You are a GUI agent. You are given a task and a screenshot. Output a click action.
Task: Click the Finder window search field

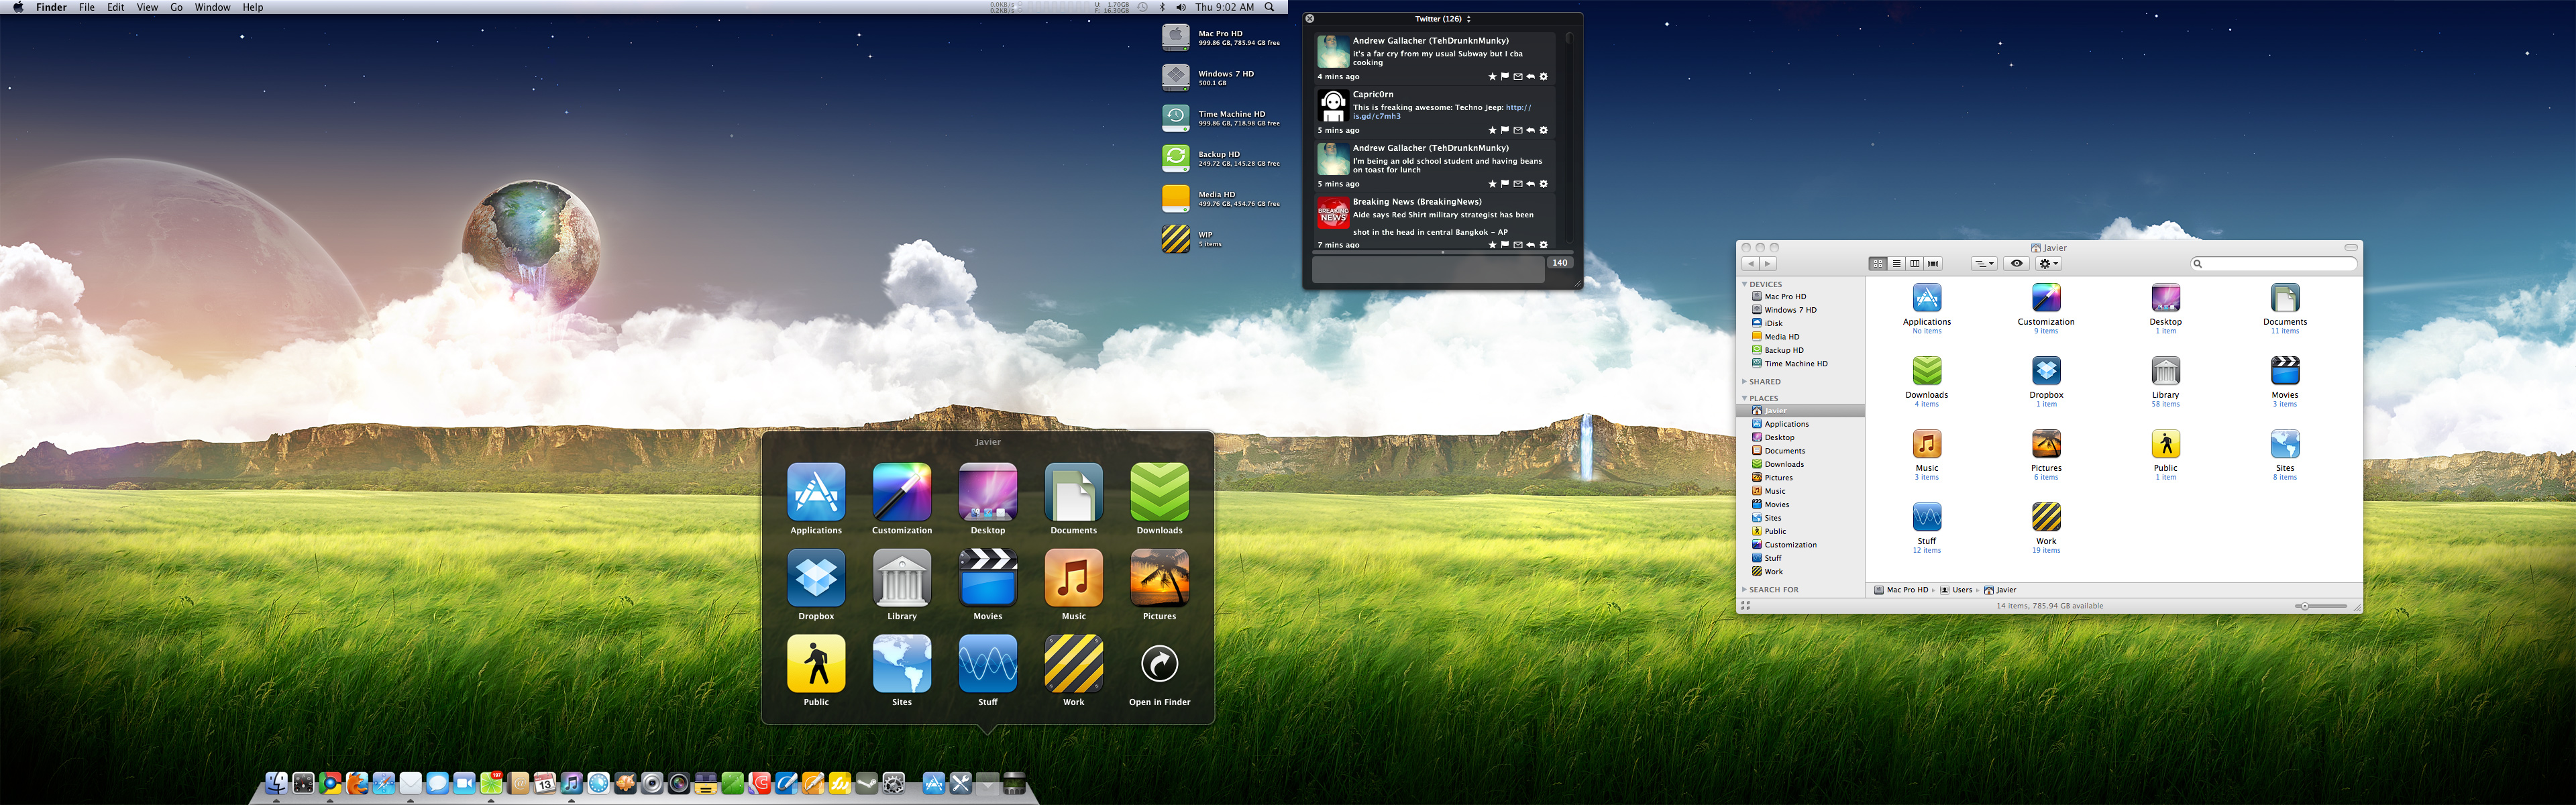pyautogui.click(x=2274, y=264)
